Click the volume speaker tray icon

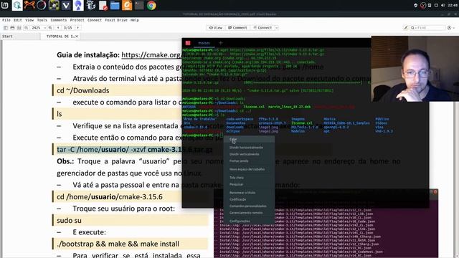point(443,5)
